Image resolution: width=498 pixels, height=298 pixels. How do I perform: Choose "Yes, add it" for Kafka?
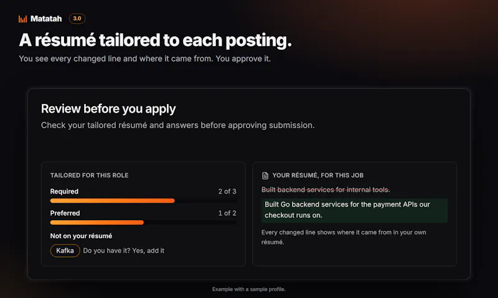(148, 251)
